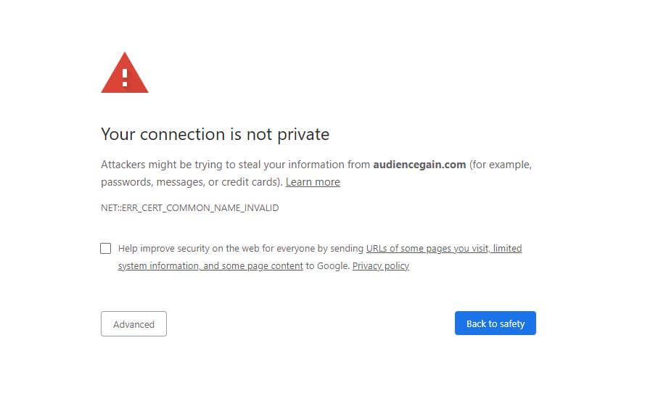Expand the Advanced options button
The height and width of the screenshot is (409, 666).
pyautogui.click(x=133, y=324)
